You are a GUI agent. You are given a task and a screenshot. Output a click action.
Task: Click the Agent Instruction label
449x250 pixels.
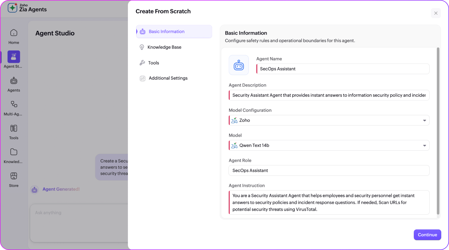(247, 186)
